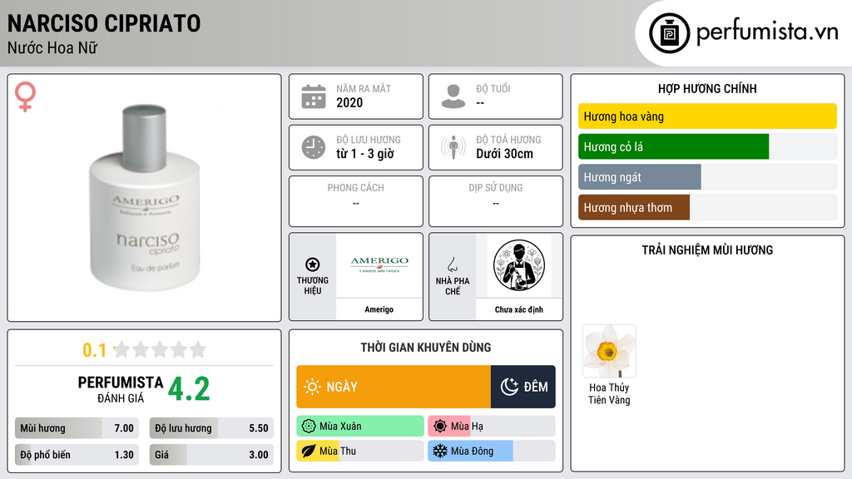Viewport: 852px width, 479px height.
Task: Click the Mùa Đông season bar
Action: (x=492, y=452)
